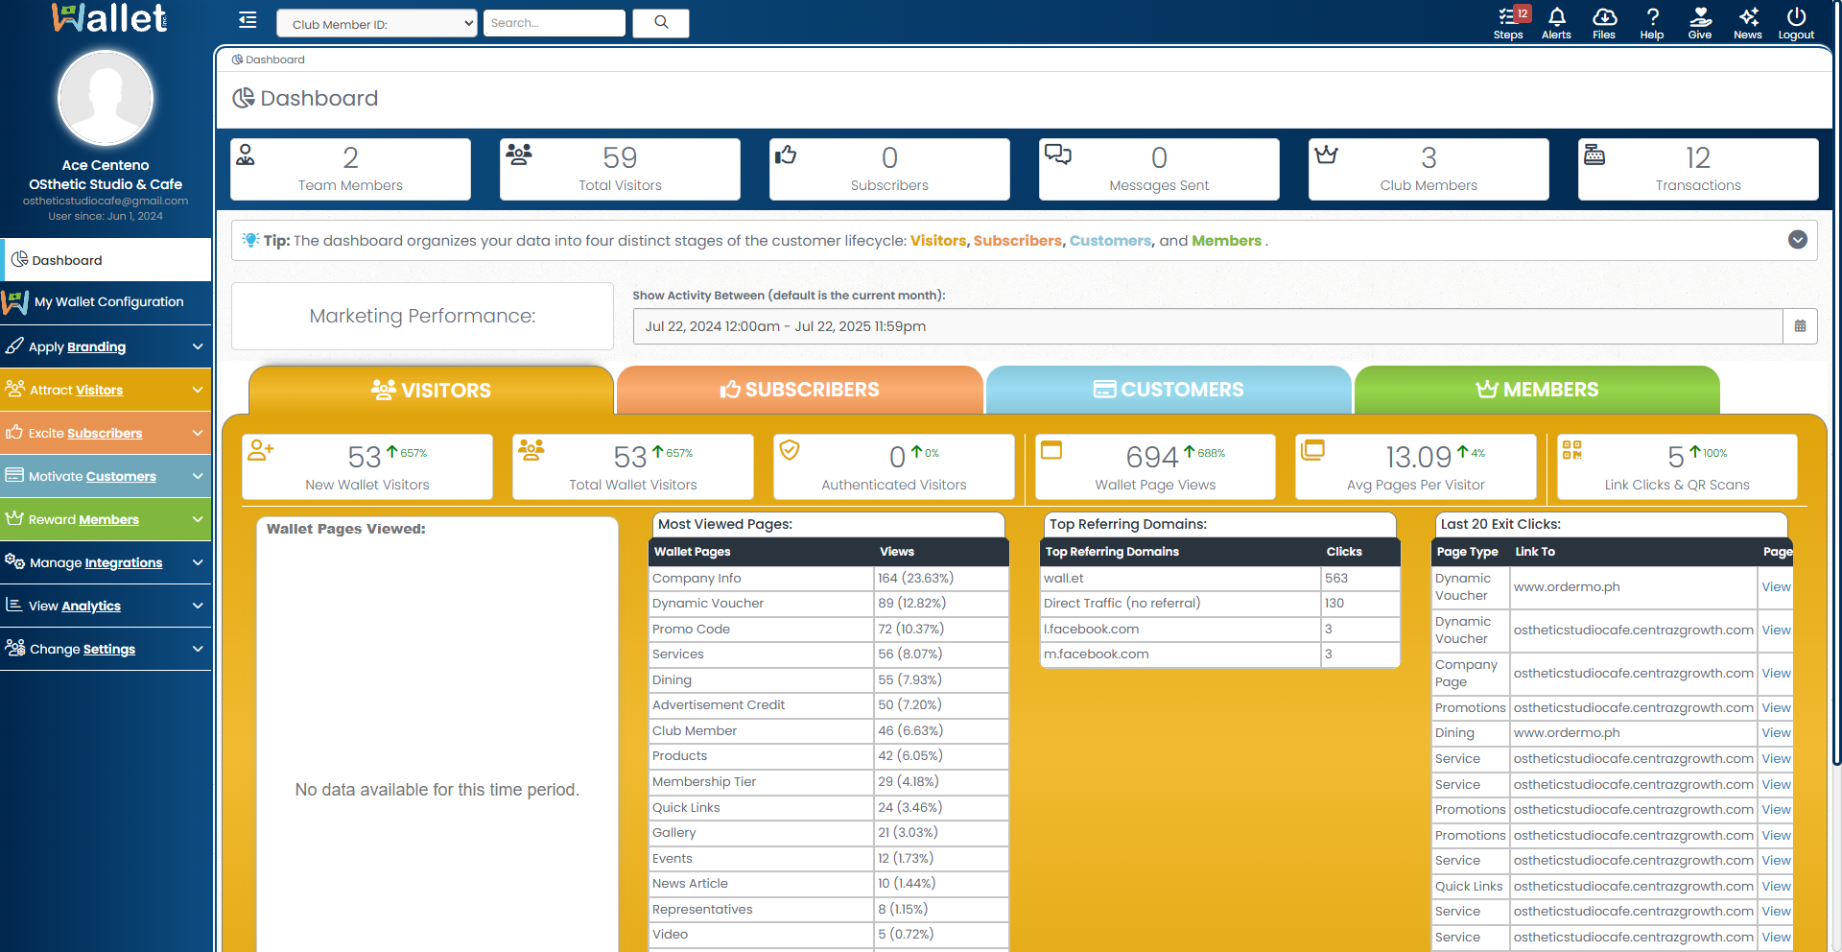1842x952 pixels.
Task: Click the Membership Tier page row
Action: click(829, 781)
